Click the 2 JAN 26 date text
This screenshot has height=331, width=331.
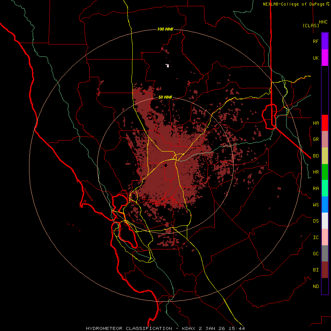[x=212, y=328]
